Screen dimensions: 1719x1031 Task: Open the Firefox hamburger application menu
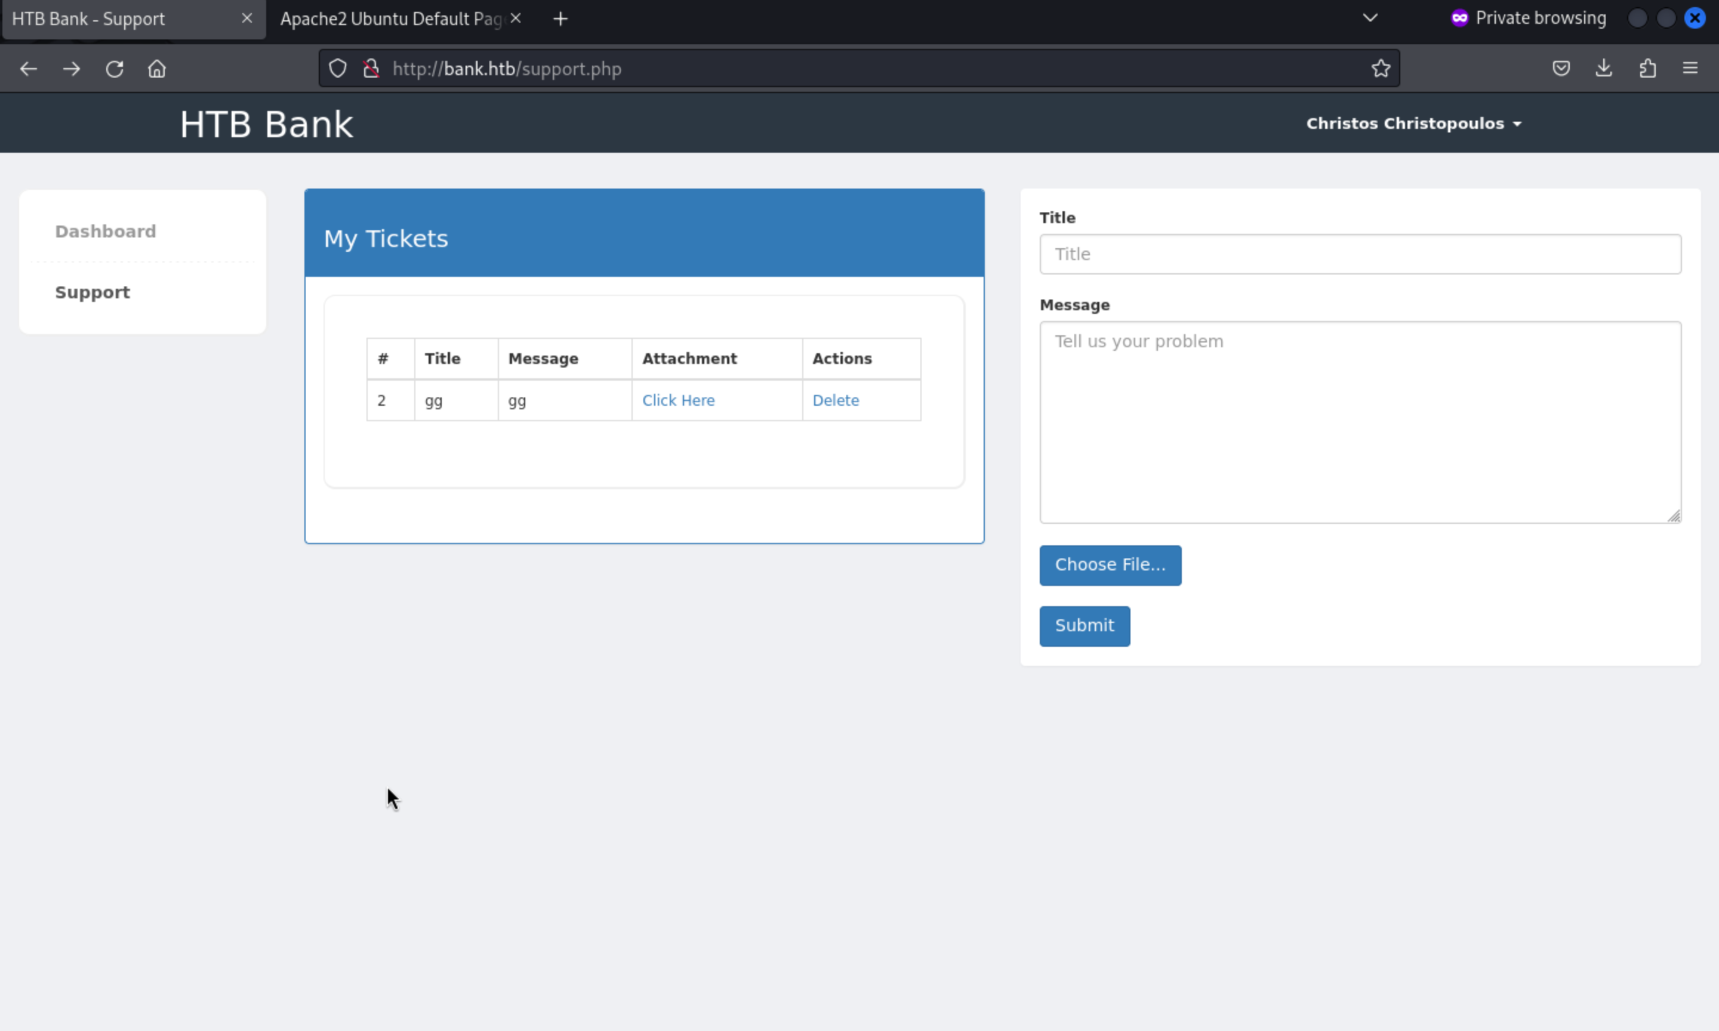1690,69
